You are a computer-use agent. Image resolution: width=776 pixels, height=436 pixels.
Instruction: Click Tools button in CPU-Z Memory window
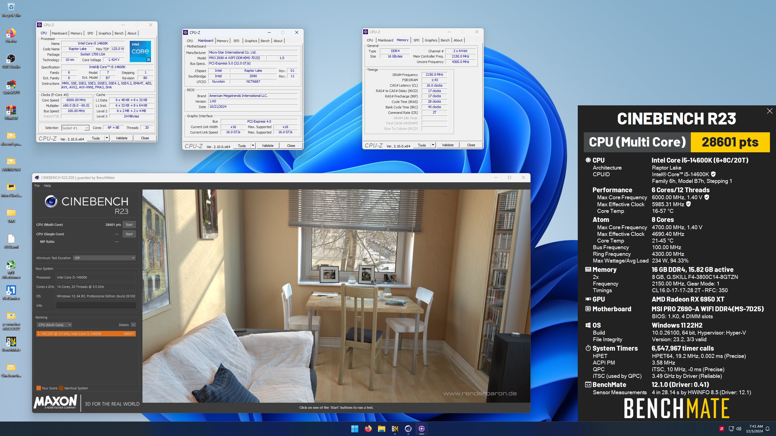(422, 145)
